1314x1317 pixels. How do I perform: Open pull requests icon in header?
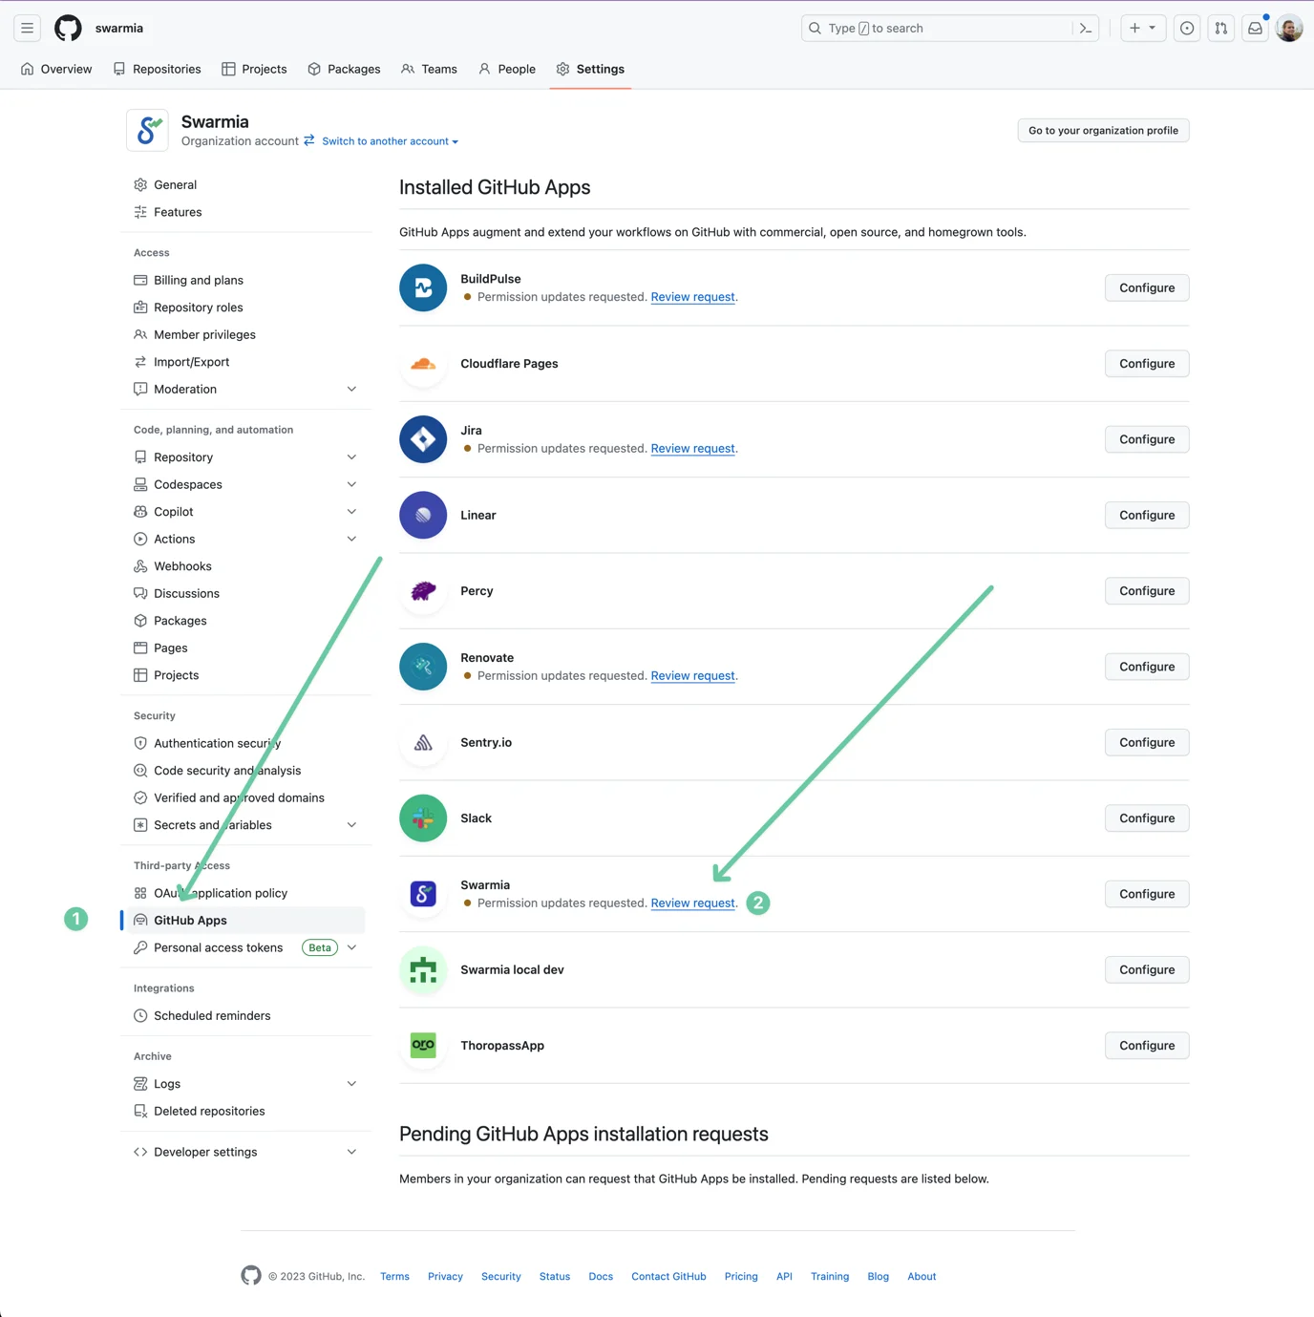(x=1220, y=29)
